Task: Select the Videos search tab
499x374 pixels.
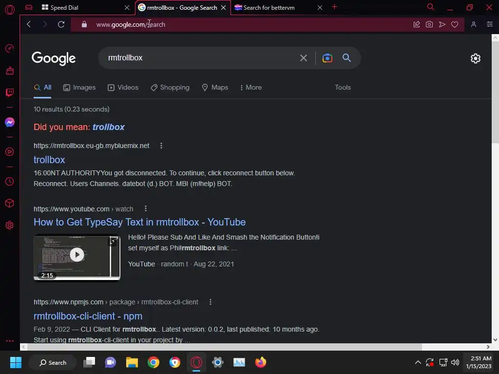Action: (123, 88)
